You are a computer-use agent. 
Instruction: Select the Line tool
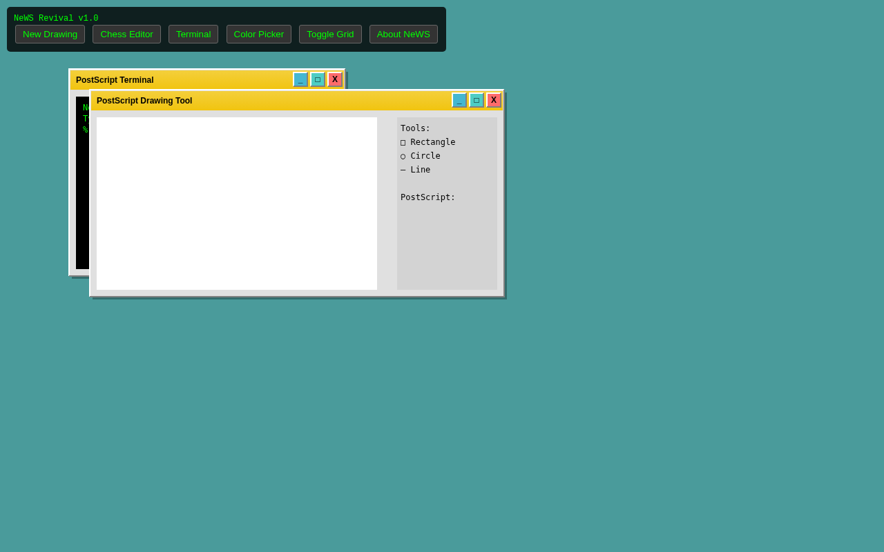pos(416,170)
